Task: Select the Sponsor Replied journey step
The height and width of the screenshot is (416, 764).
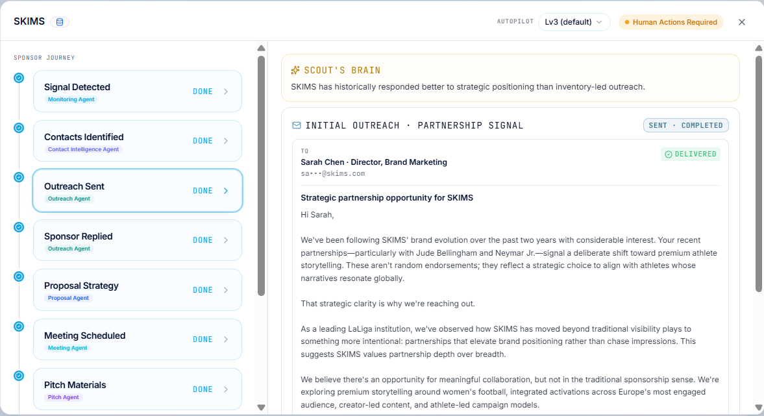Action: coord(138,240)
